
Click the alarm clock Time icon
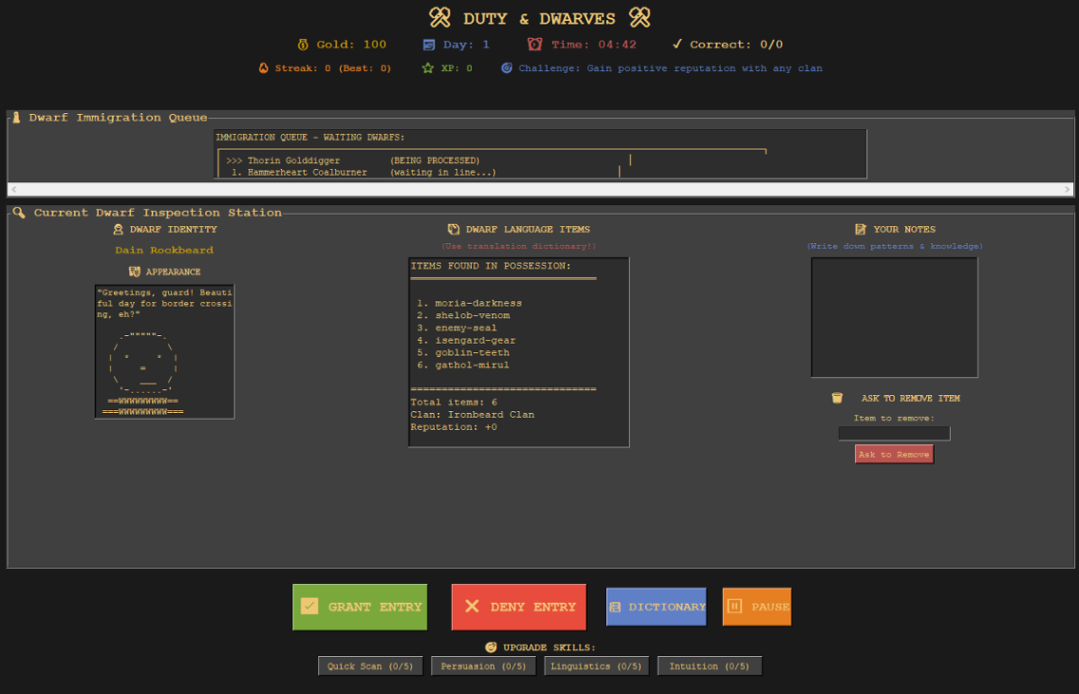[x=535, y=45]
